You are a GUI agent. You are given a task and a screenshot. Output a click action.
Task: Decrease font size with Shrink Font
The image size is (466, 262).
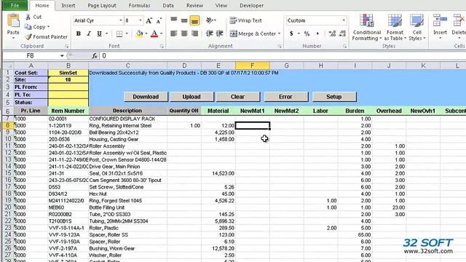159,20
